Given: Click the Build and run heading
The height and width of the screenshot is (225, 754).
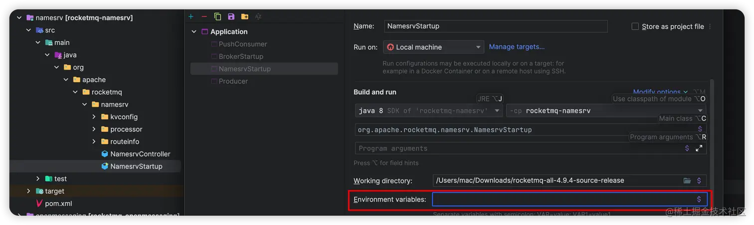Looking at the screenshot, I should tap(375, 92).
